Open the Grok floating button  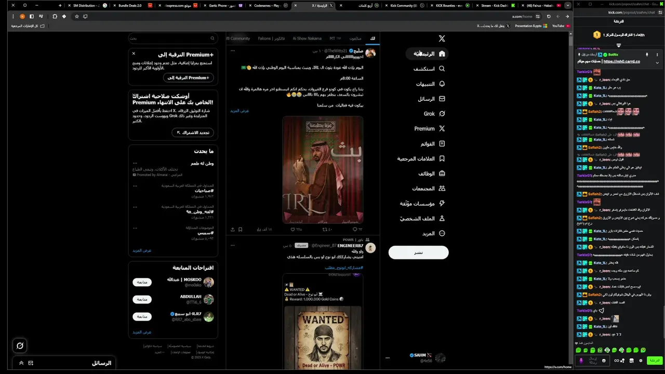pos(20,345)
